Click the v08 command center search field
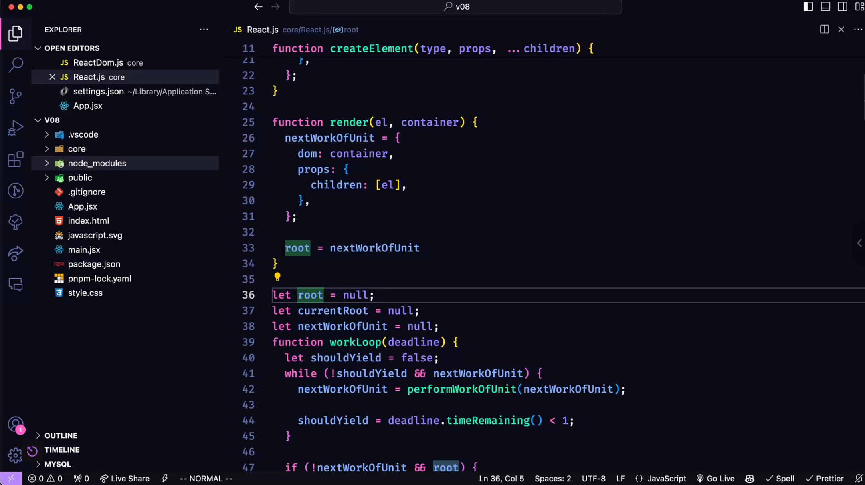865x485 pixels. click(x=455, y=7)
